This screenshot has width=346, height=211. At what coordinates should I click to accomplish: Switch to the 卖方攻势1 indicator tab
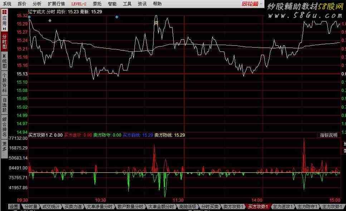[x=233, y=207]
